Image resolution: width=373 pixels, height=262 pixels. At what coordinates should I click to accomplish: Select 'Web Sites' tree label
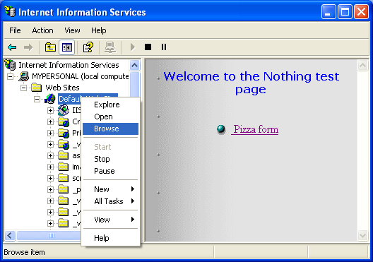point(63,88)
